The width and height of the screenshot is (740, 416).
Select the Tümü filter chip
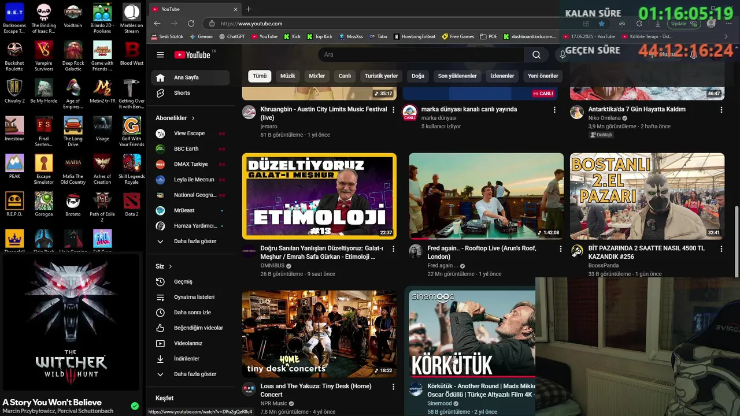(x=260, y=76)
